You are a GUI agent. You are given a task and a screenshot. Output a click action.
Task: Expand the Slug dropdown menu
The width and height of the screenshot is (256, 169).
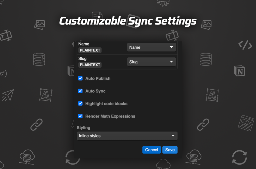[x=151, y=62]
